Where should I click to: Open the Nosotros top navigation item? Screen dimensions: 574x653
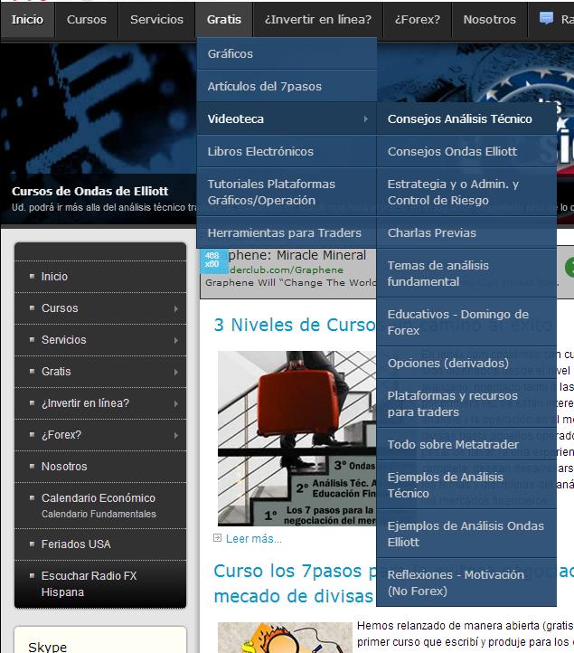click(490, 20)
